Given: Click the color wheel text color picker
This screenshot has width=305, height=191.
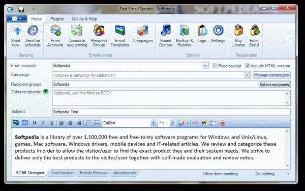Looking at the screenshot, I should pos(181,123).
